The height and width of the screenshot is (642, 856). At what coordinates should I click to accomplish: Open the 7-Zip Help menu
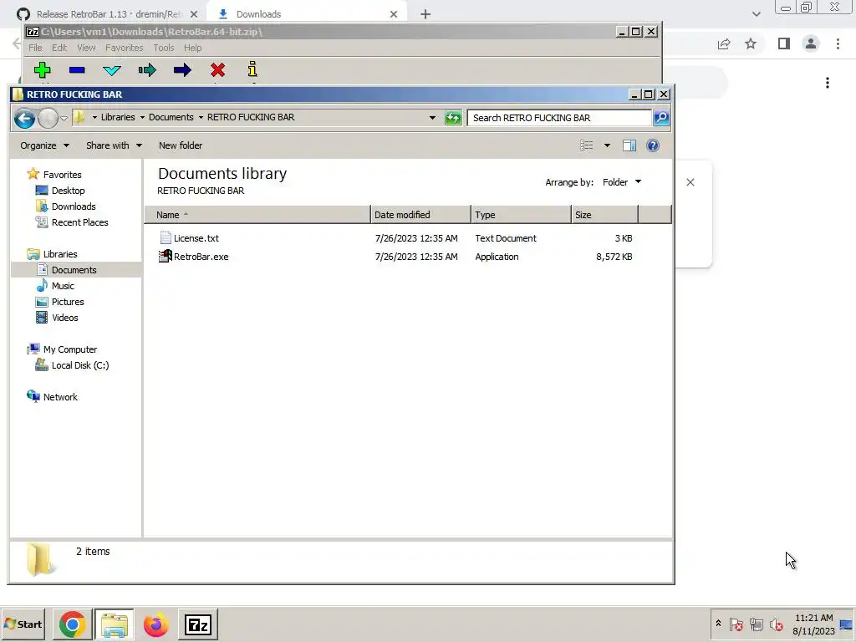pyautogui.click(x=193, y=48)
